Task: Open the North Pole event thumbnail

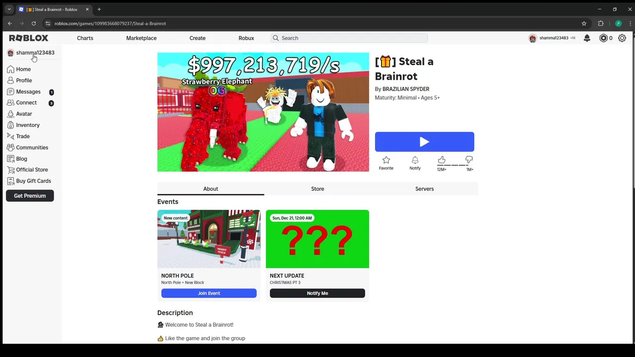Action: [x=209, y=239]
